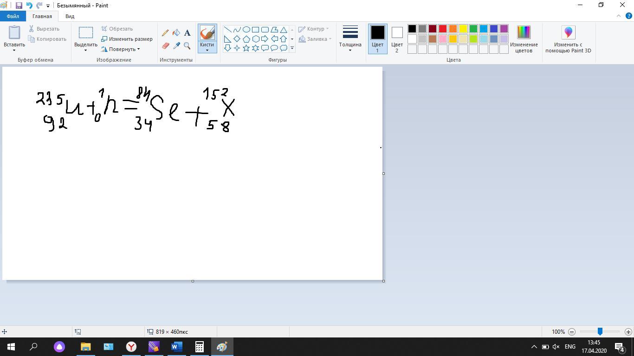Open the Файл menu
This screenshot has width=634, height=356.
[x=13, y=16]
